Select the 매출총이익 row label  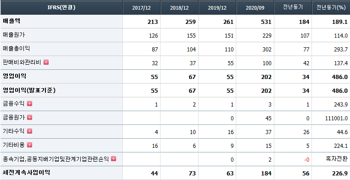[x=17, y=49]
